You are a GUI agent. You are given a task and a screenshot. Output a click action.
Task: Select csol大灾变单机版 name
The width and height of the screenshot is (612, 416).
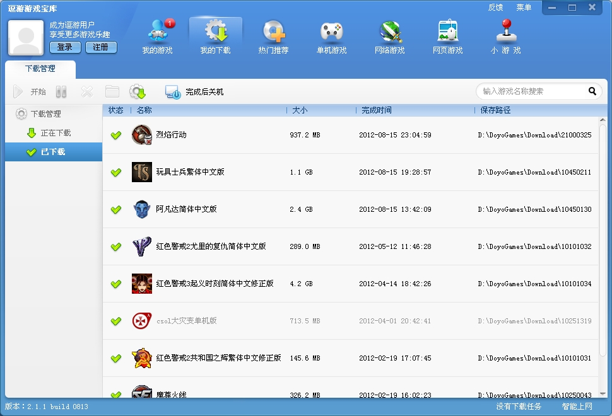tap(187, 321)
